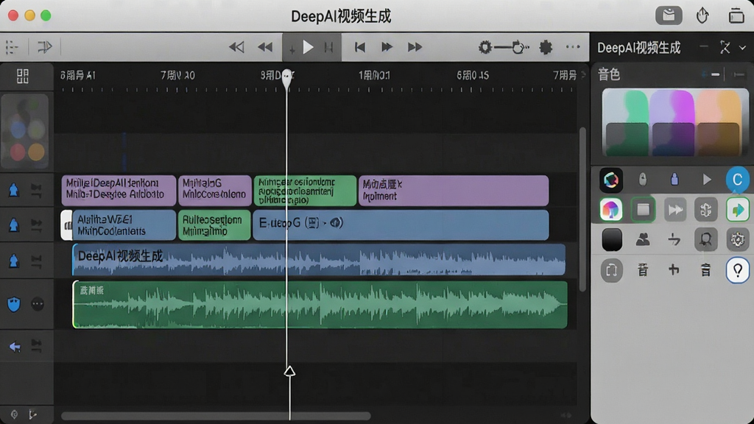Click the solid black square tile
The height and width of the screenshot is (424, 754).
tap(612, 239)
